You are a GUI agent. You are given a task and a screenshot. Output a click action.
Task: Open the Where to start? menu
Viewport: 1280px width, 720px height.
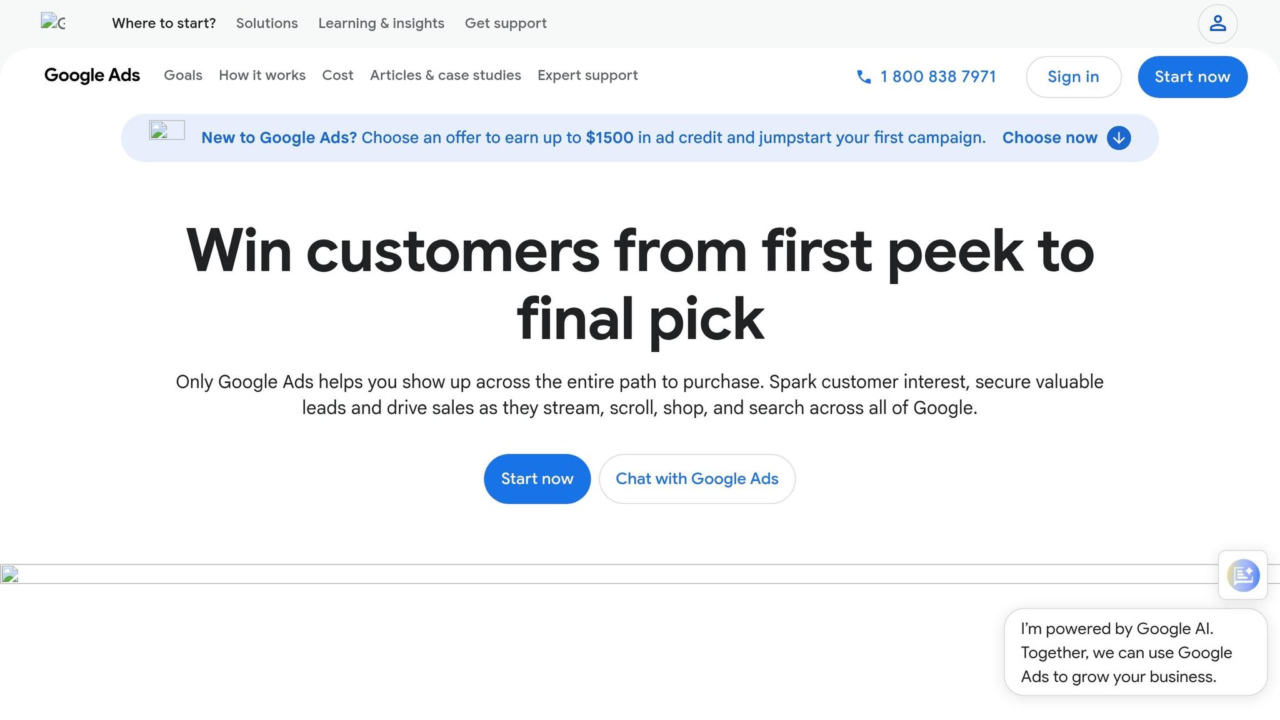[x=164, y=23]
